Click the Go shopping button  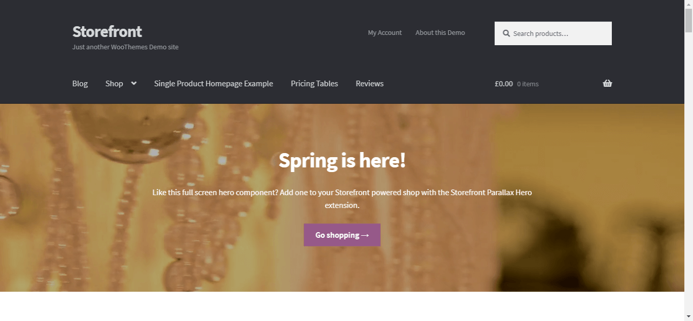coord(342,235)
